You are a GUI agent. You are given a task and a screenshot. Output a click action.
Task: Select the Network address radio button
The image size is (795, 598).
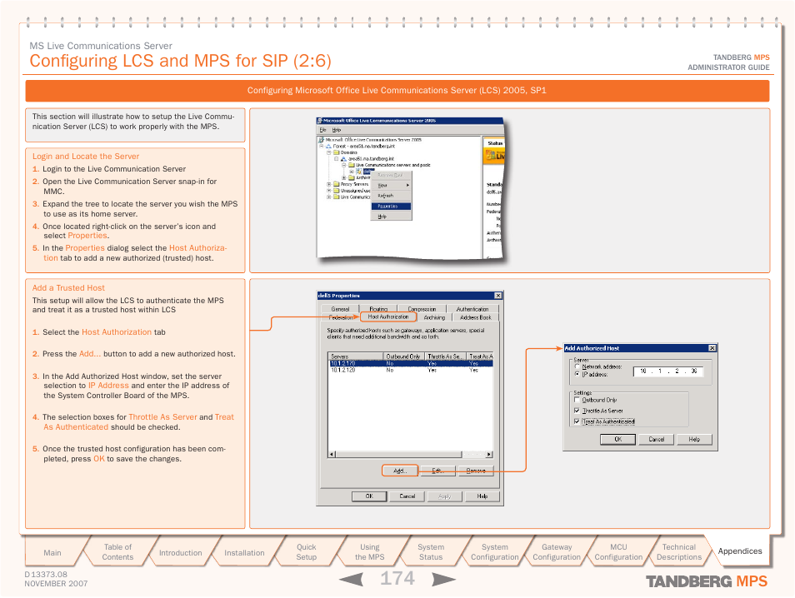[x=577, y=366]
